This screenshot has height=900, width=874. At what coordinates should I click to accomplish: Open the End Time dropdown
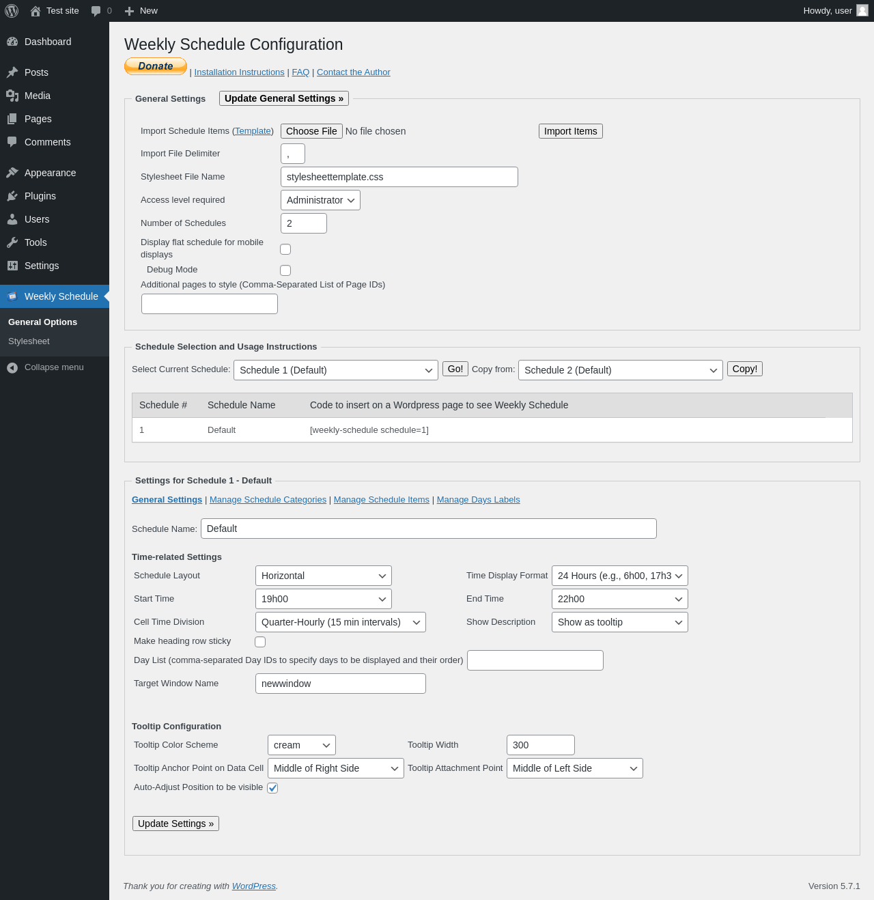pyautogui.click(x=620, y=599)
